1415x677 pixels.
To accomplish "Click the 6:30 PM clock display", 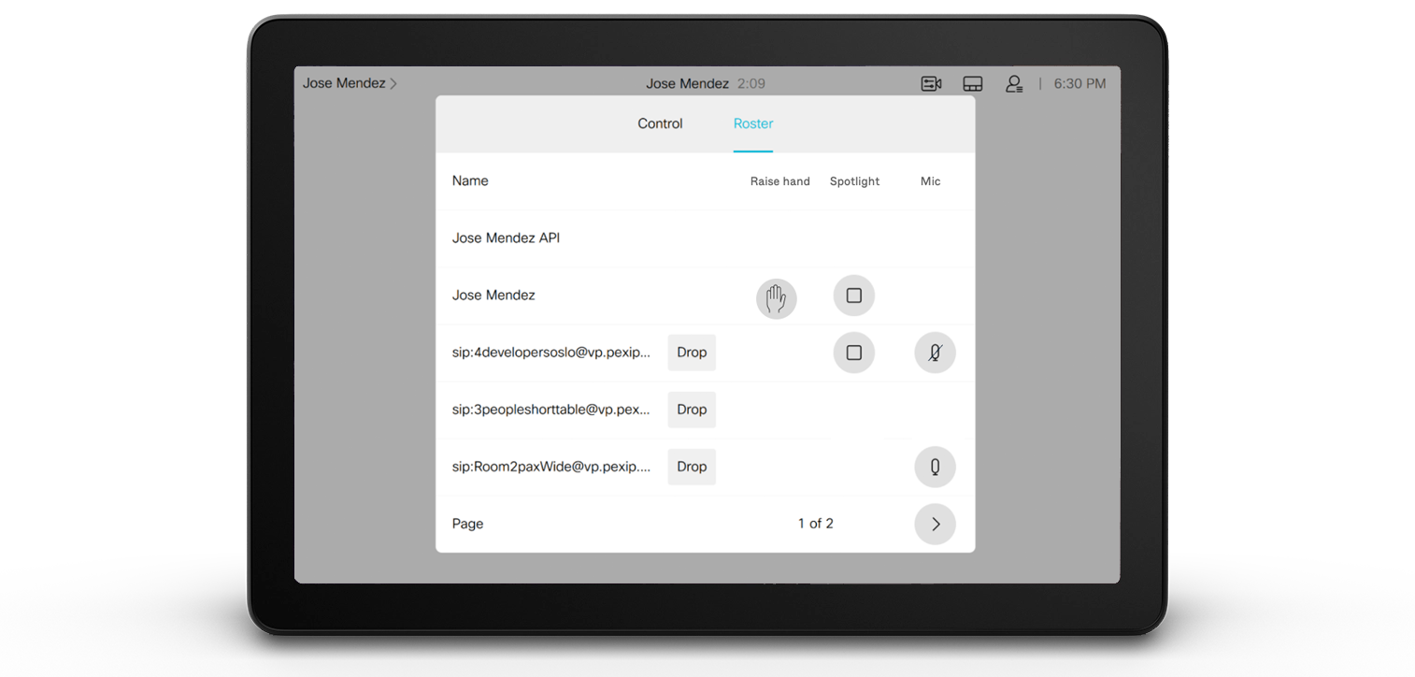I will [x=1079, y=83].
